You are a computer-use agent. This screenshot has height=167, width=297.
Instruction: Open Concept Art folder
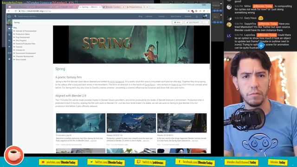pos(20,50)
